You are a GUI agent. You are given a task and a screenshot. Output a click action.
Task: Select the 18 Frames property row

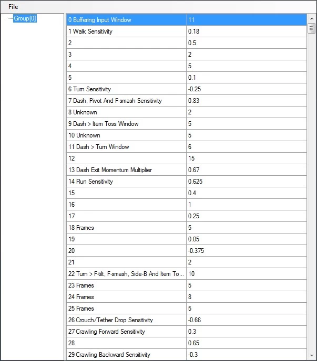tap(126, 228)
